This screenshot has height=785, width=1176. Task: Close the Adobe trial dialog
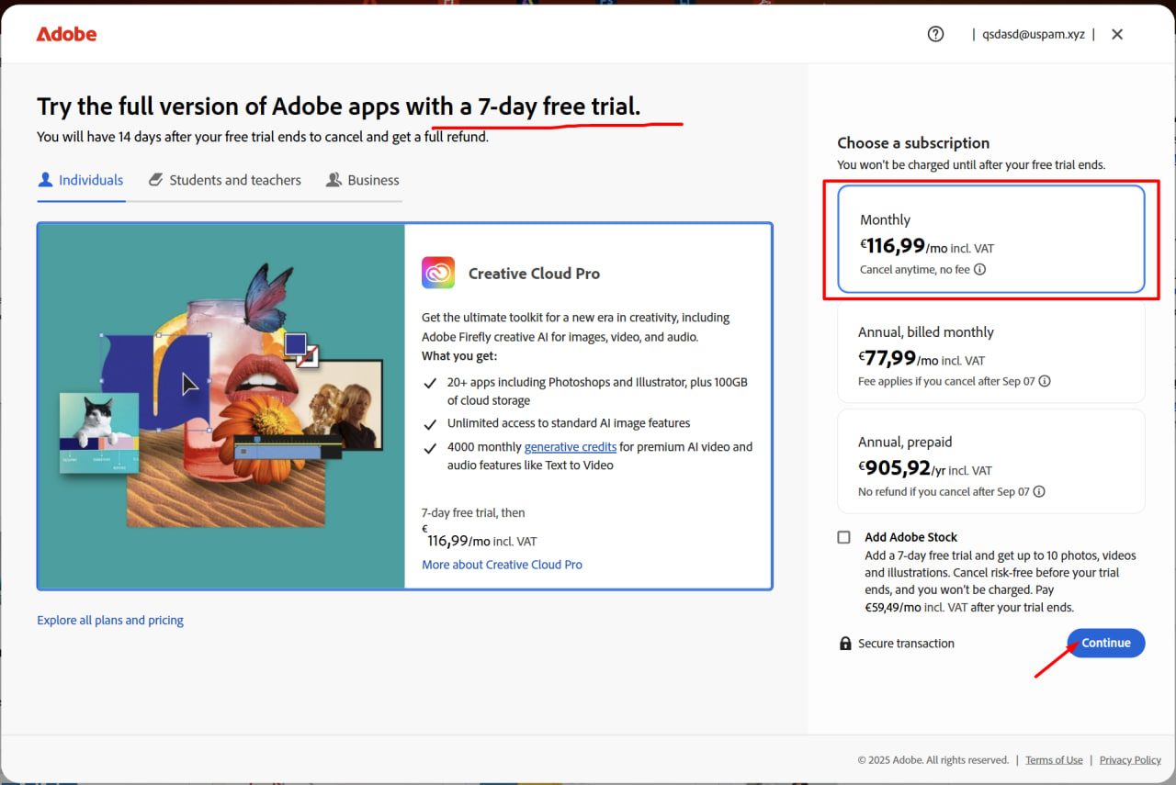tap(1117, 34)
